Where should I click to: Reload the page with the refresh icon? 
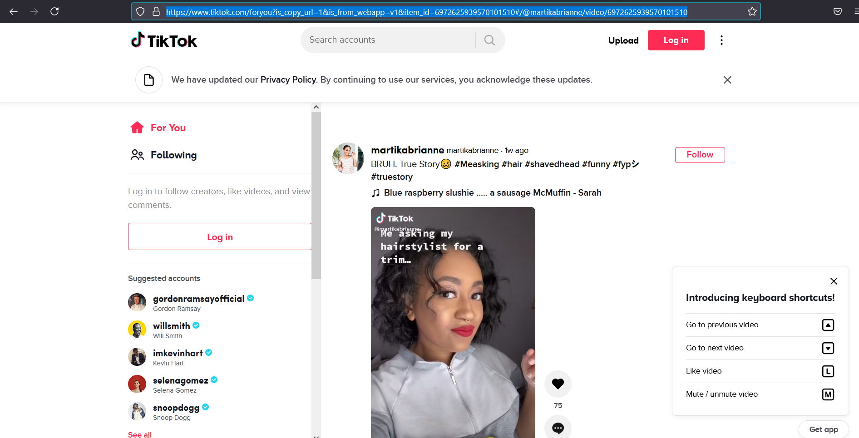coord(54,12)
